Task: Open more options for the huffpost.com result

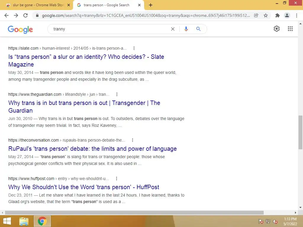Action: tap(117, 179)
